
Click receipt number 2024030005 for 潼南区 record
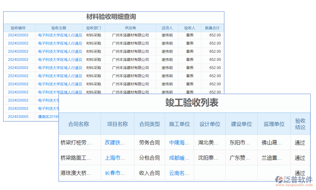[18, 116]
